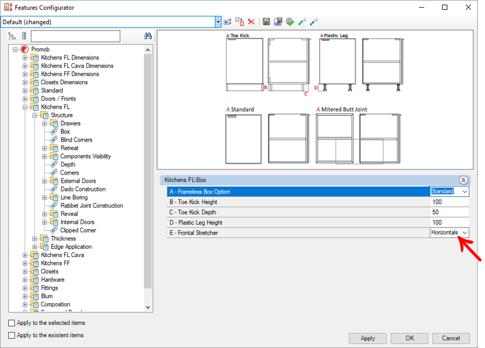The height and width of the screenshot is (348, 485).
Task: Click the rename configuration icon
Action: point(228,22)
